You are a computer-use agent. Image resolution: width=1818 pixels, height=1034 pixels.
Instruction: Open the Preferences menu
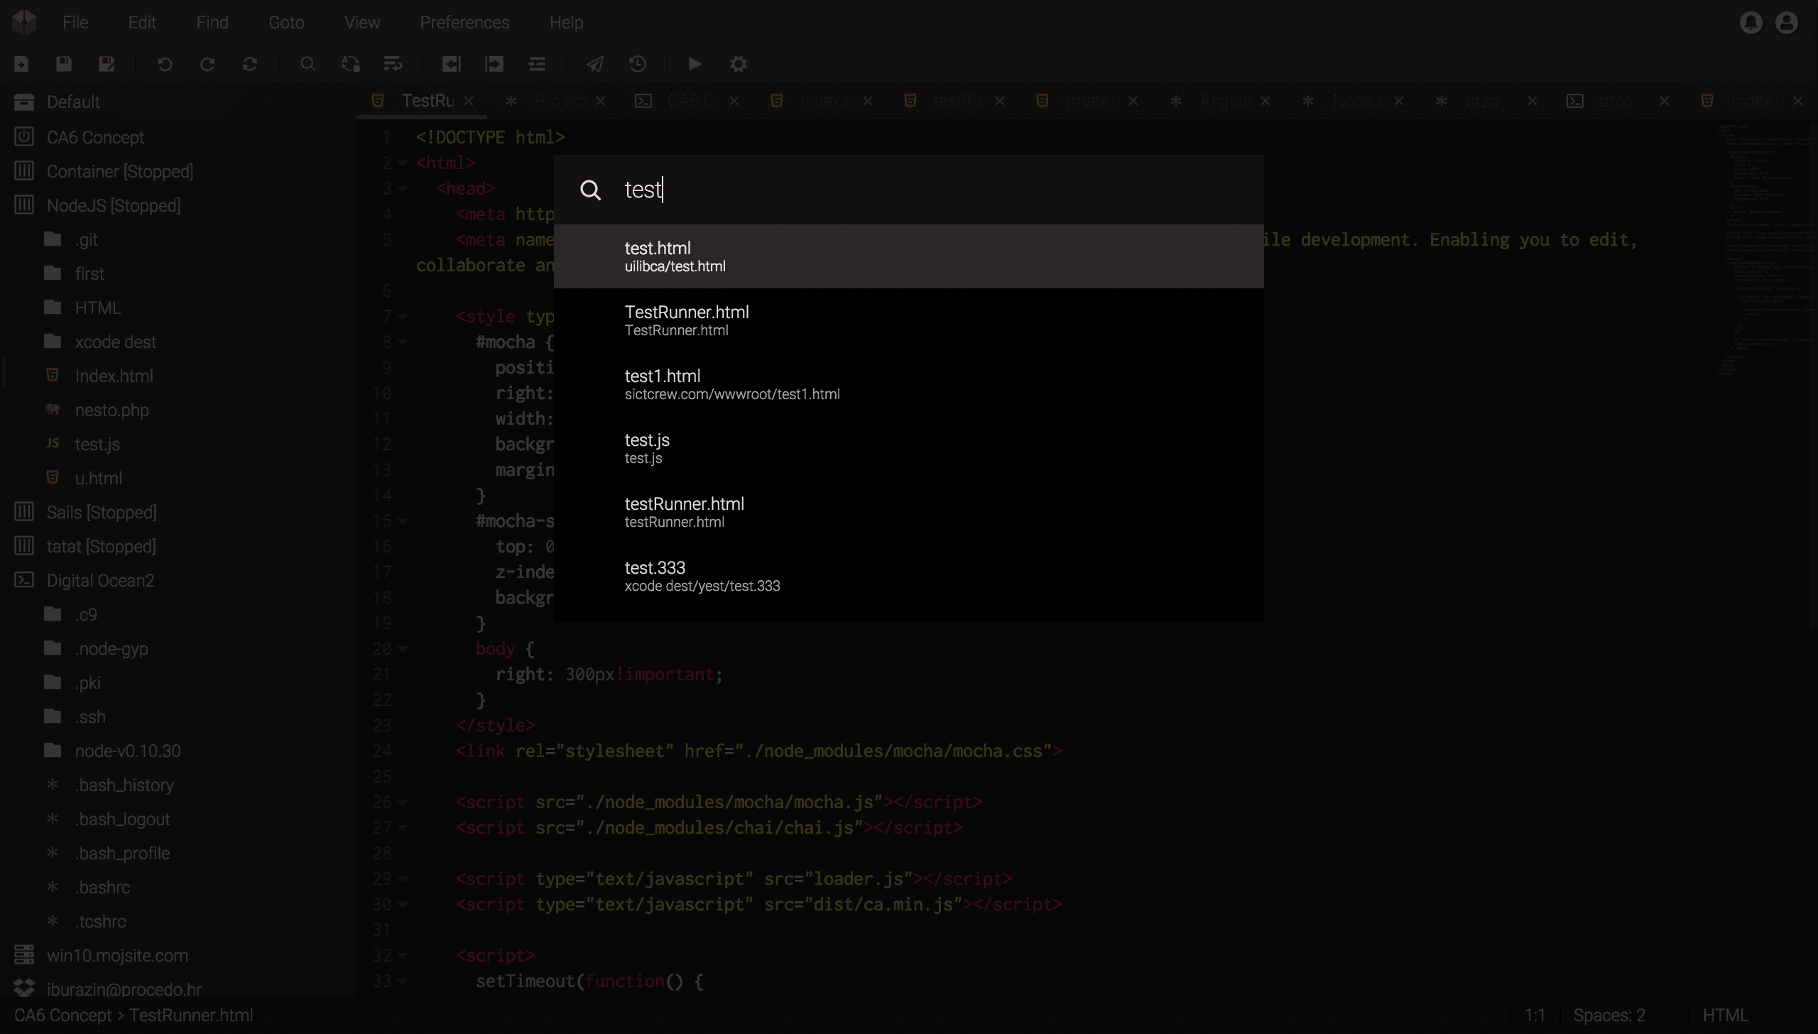(464, 23)
